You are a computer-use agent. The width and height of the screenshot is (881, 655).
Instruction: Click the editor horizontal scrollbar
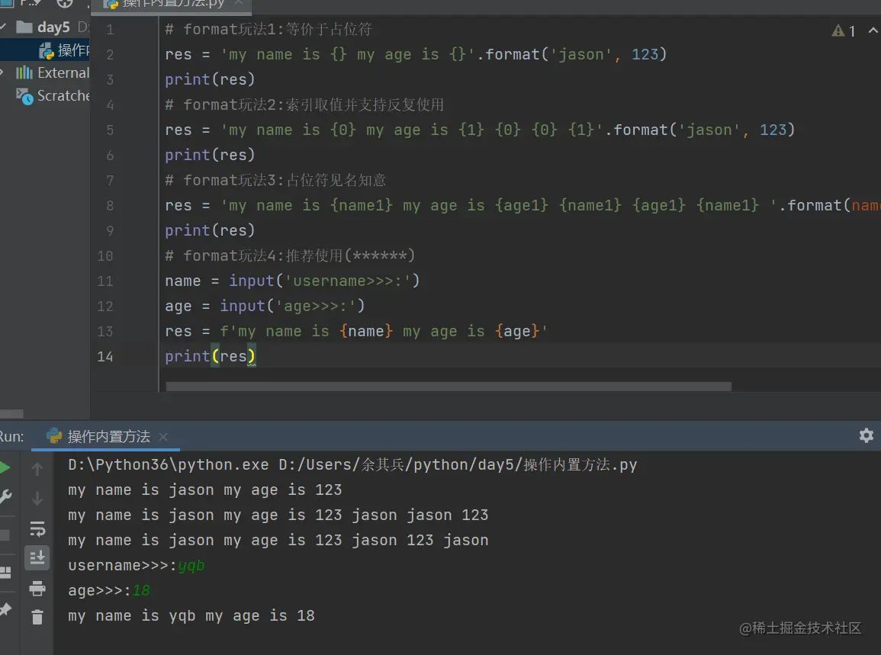tap(449, 387)
